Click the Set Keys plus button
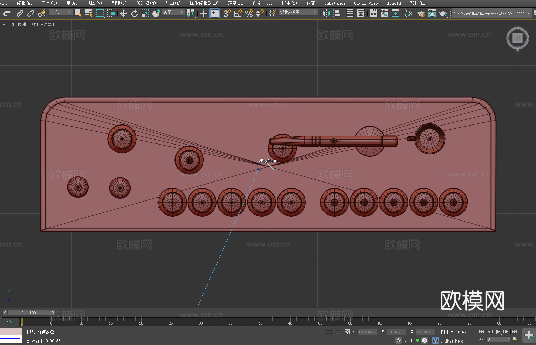Viewport: 536px width, 345px height. coord(529,336)
